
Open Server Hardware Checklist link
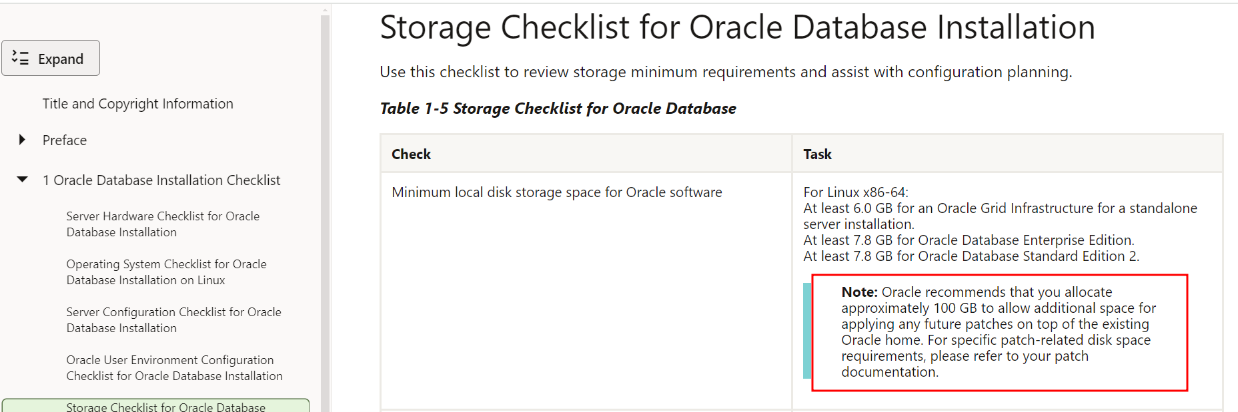click(x=163, y=224)
